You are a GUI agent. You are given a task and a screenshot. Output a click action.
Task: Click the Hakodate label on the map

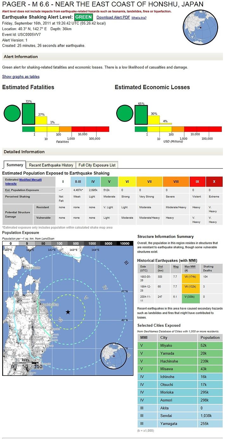tap(33, 268)
